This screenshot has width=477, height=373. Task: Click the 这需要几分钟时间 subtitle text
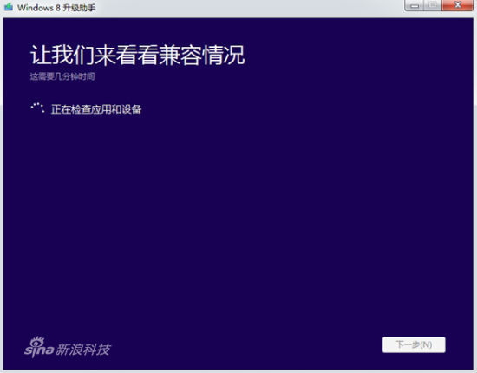62,76
